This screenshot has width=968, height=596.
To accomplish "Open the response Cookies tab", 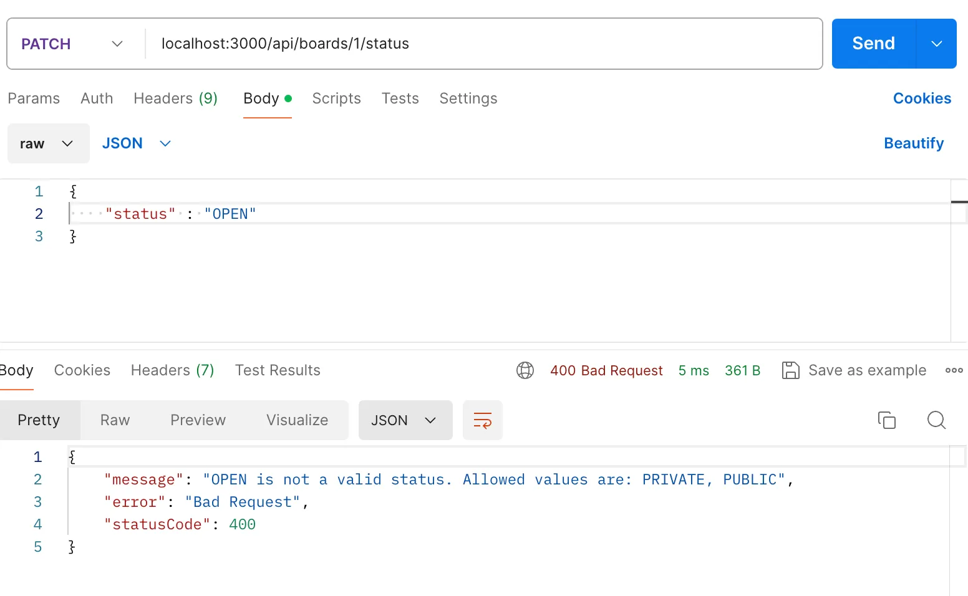I will [82, 370].
